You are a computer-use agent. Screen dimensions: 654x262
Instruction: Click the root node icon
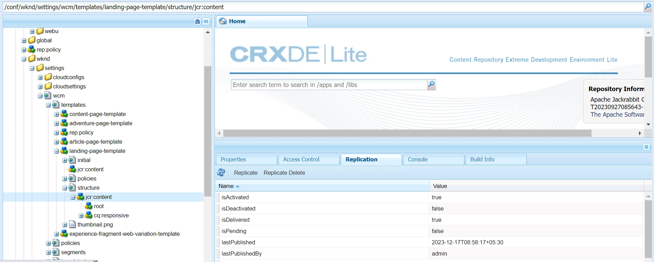(89, 206)
